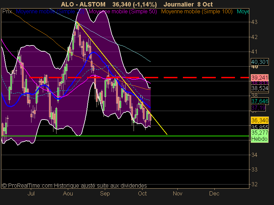The image size is (274, 205).
Task: Select the 34 tick on the price axis
Action: click(x=254, y=155)
